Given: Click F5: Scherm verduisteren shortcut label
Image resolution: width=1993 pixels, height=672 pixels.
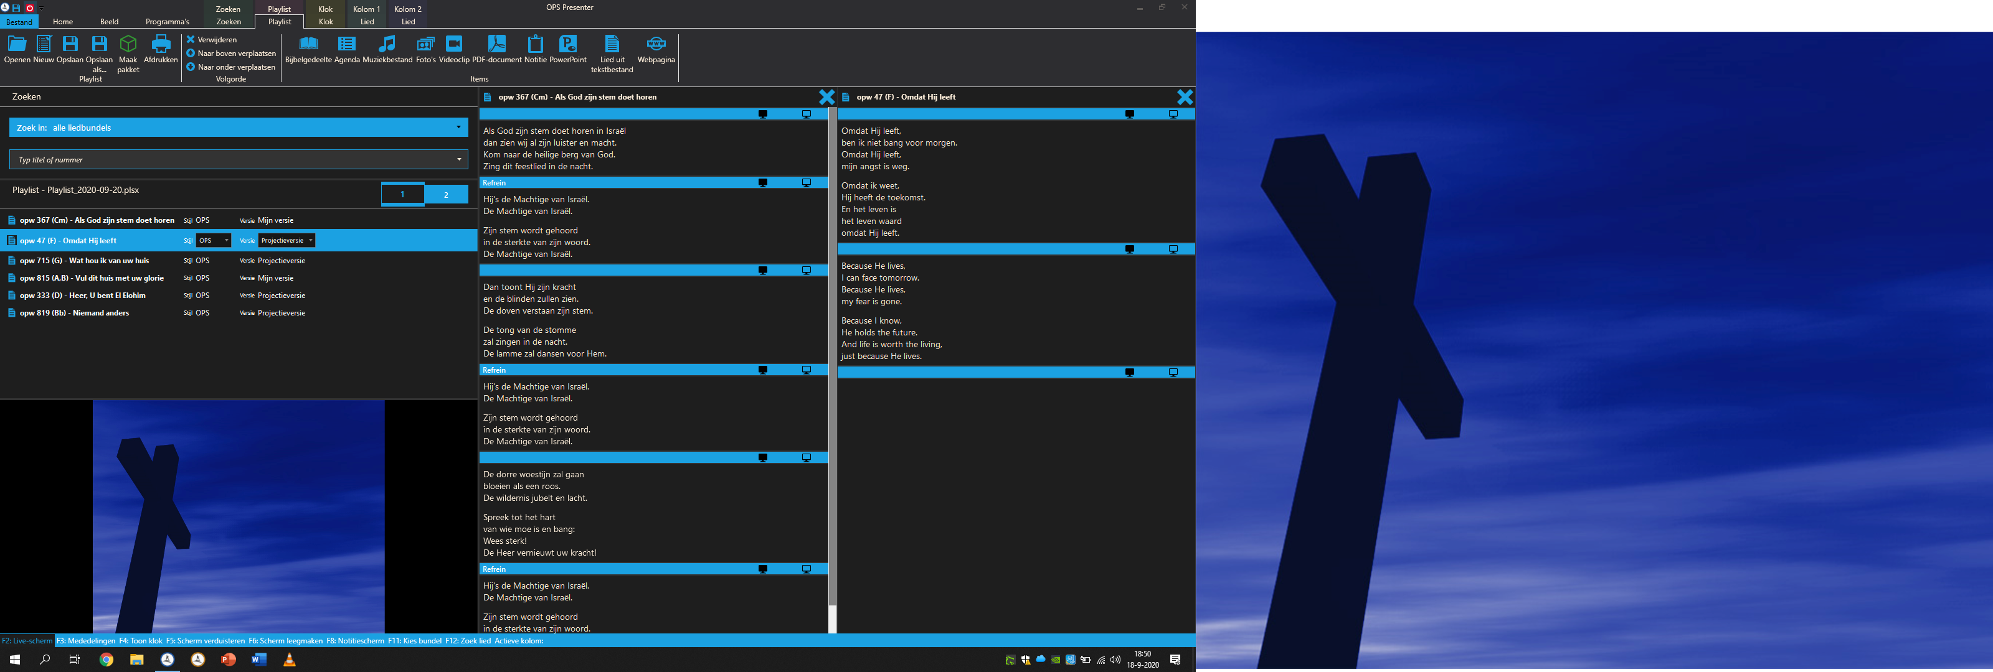Looking at the screenshot, I should (x=206, y=640).
